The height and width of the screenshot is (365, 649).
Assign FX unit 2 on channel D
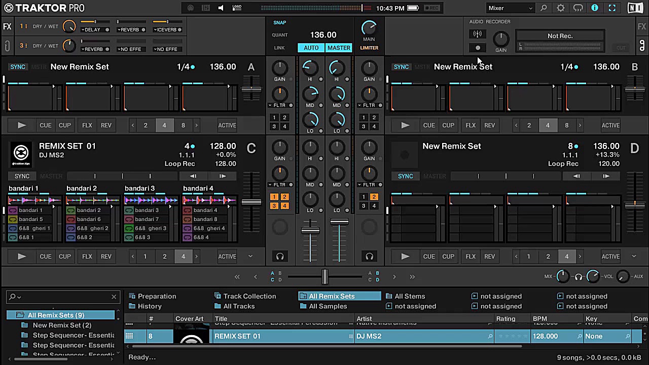[374, 197]
